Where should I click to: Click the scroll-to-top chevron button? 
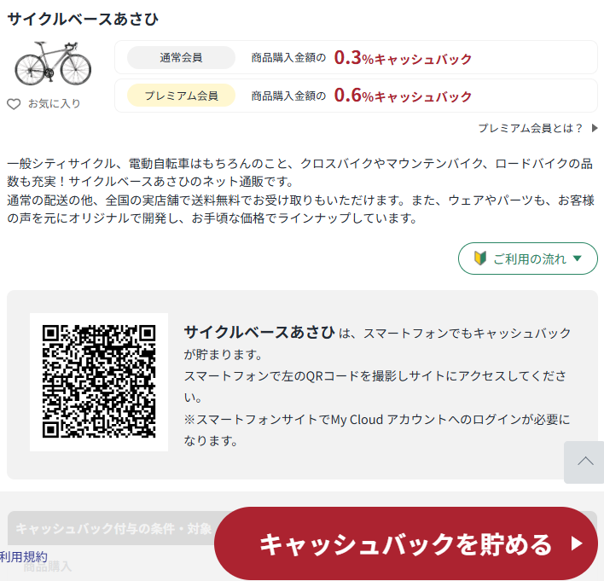point(584,462)
